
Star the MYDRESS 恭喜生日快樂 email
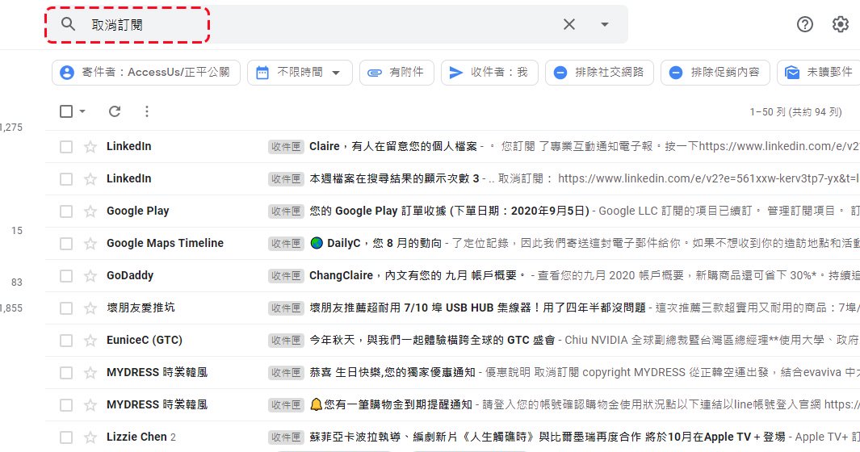click(x=90, y=372)
